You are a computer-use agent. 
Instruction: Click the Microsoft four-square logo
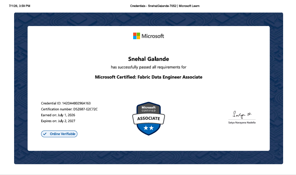click(x=136, y=36)
